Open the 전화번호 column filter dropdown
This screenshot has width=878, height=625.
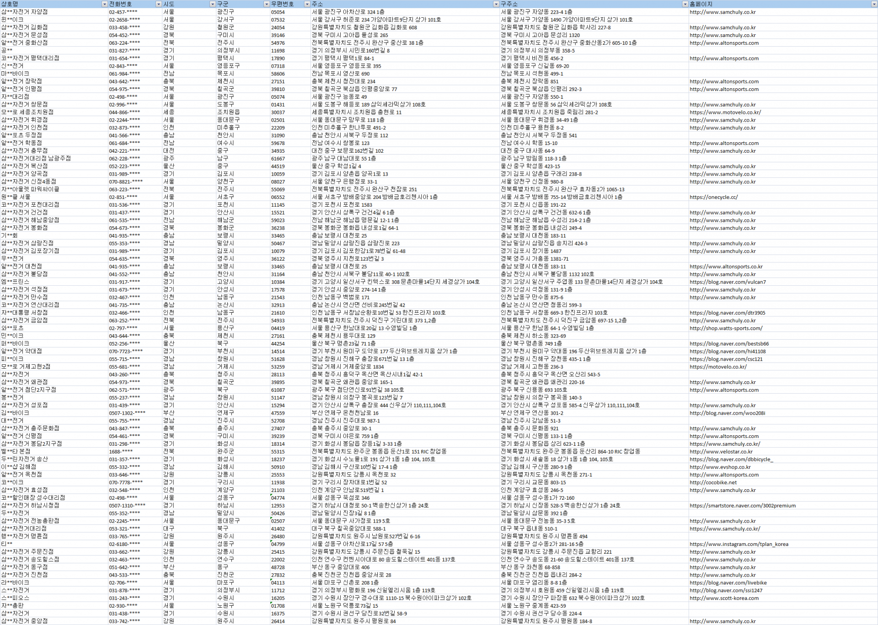click(x=159, y=4)
